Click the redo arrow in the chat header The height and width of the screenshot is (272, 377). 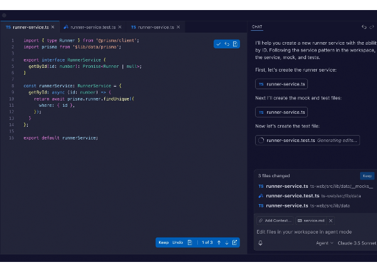pyautogui.click(x=372, y=27)
